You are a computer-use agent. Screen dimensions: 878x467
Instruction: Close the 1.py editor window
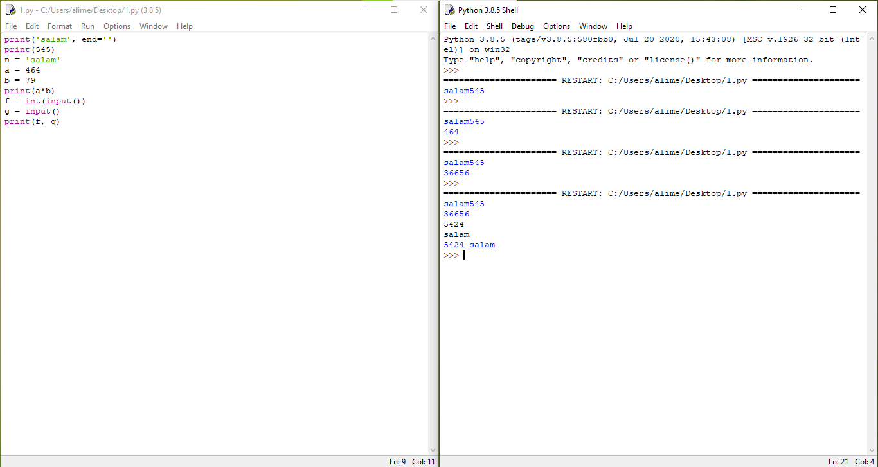(x=424, y=10)
